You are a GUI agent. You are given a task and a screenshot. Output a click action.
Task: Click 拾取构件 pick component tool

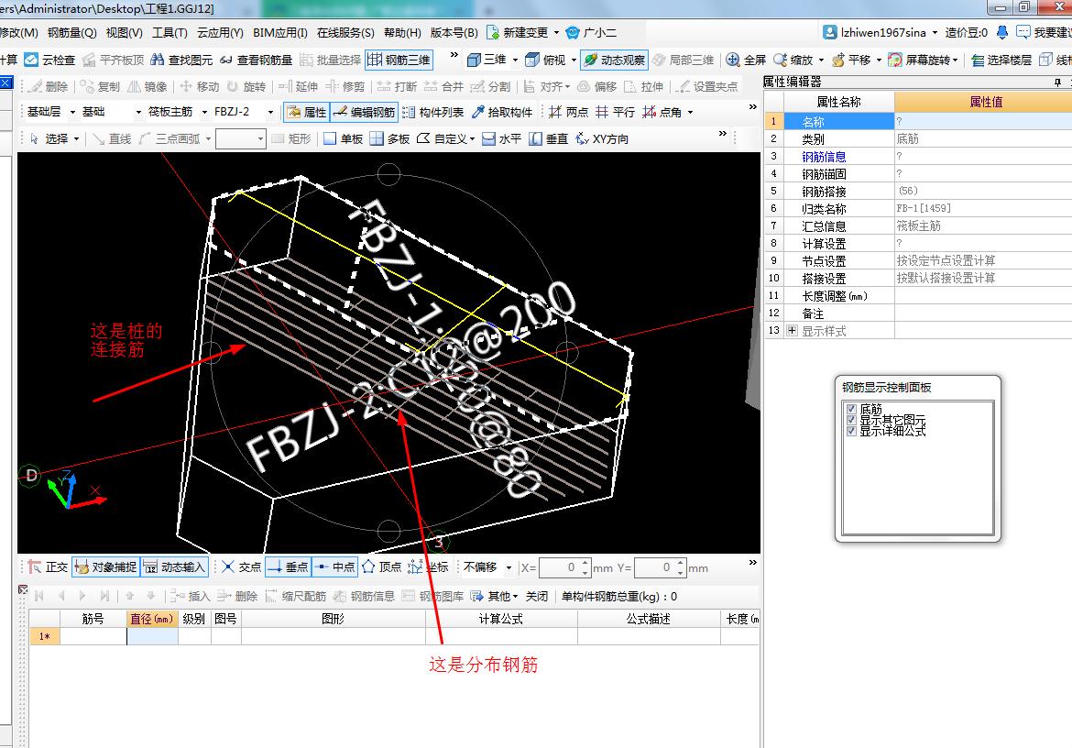[x=502, y=112]
